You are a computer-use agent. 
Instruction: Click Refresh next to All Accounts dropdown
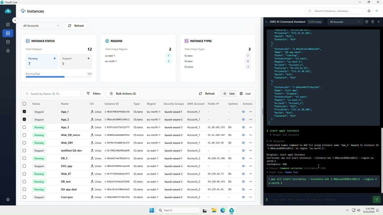(76, 26)
